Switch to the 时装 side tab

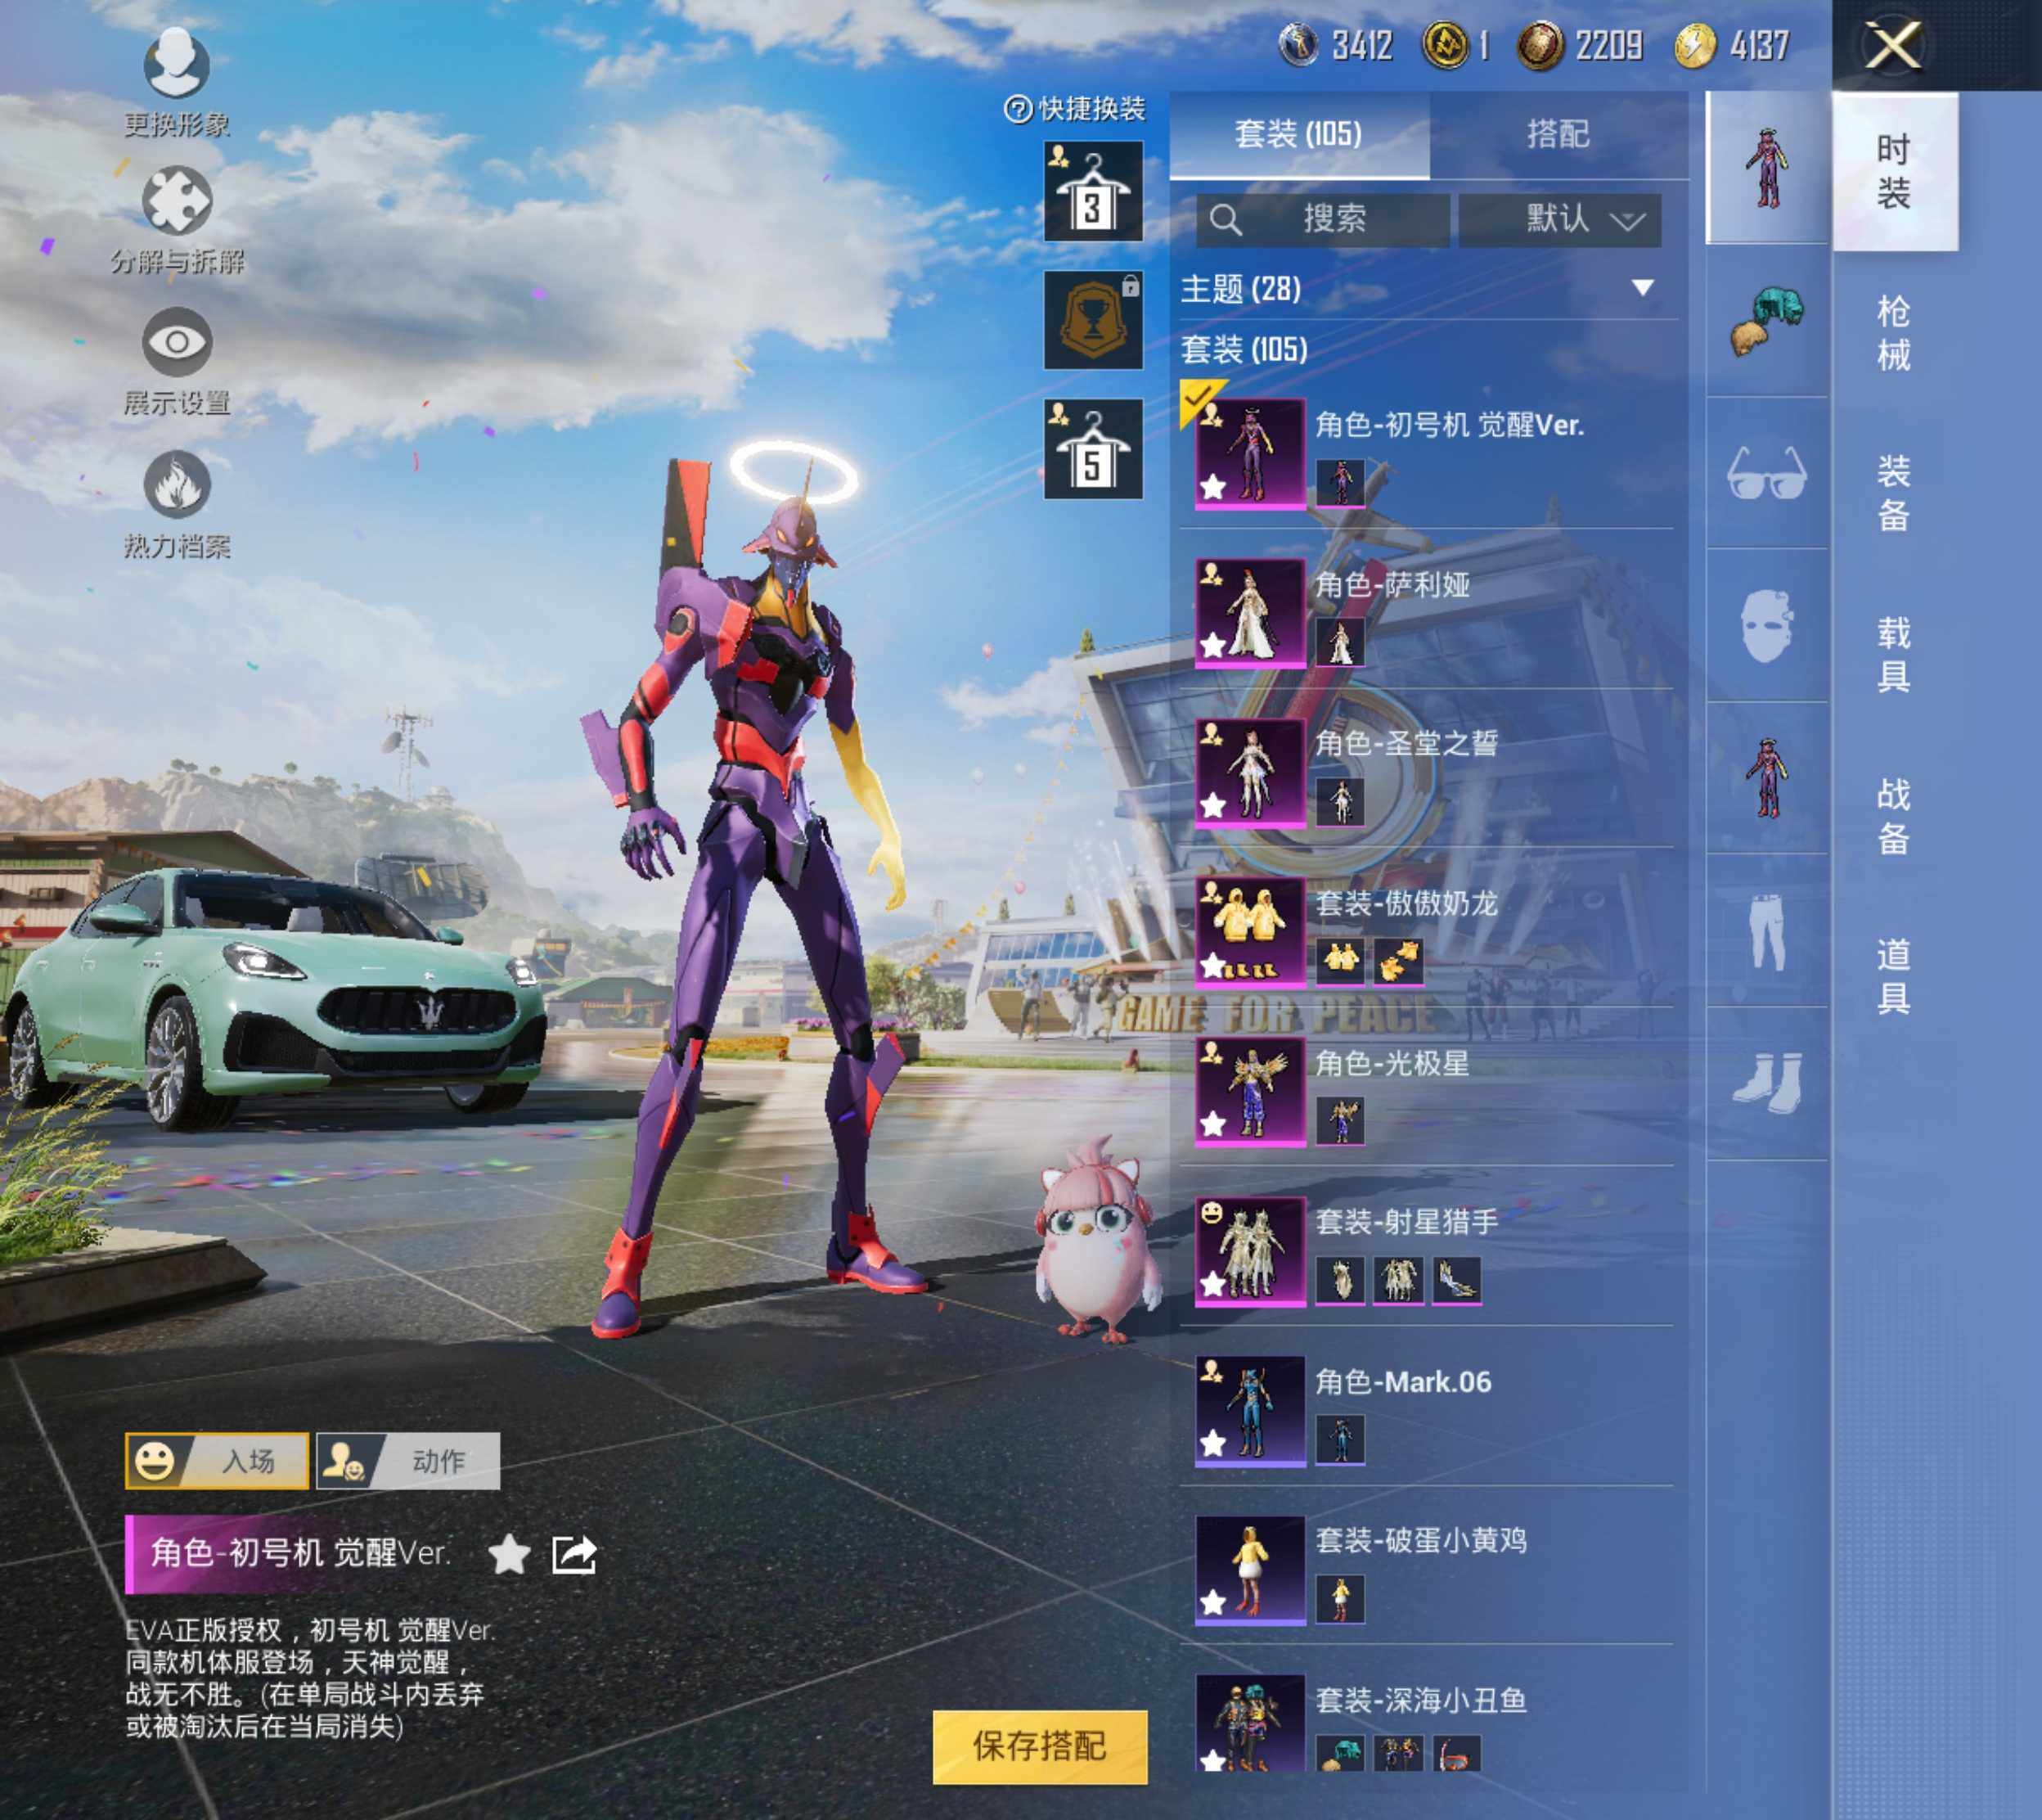1894,171
